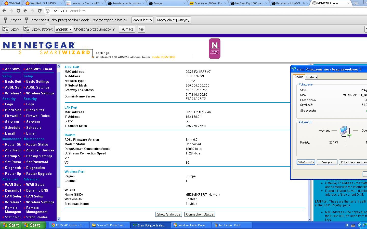Click the upstream speed value 1128 kbps
The height and width of the screenshot is (229, 367).
pos(193,153)
